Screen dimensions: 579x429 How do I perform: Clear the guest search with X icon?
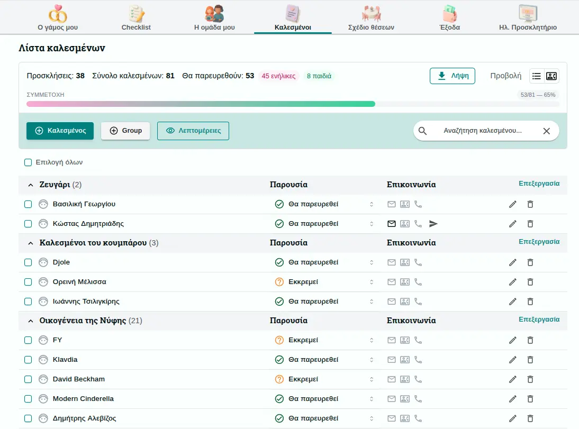coord(547,131)
